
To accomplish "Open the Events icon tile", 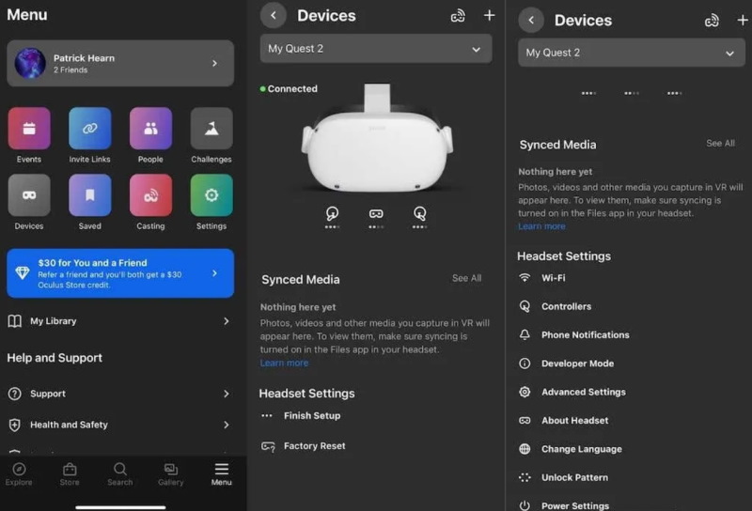I will [29, 129].
